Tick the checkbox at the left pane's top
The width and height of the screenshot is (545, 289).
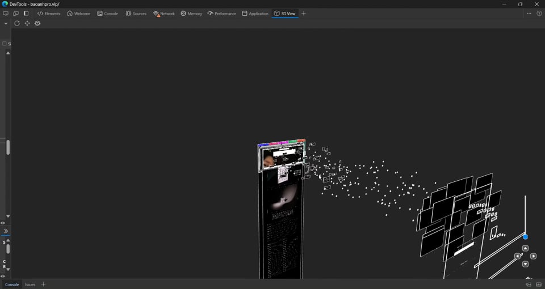(5, 44)
